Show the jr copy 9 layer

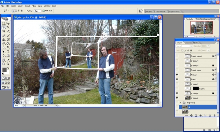(x=177, y=61)
